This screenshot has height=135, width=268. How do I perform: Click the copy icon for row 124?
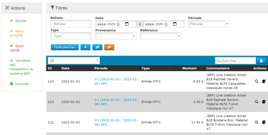tap(264, 81)
